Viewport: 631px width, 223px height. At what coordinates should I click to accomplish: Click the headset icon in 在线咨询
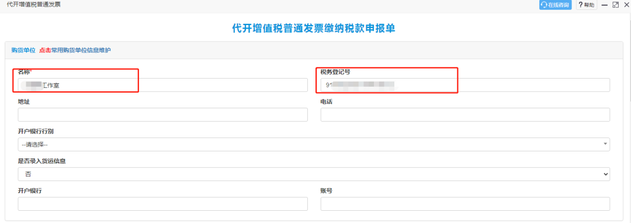(545, 5)
